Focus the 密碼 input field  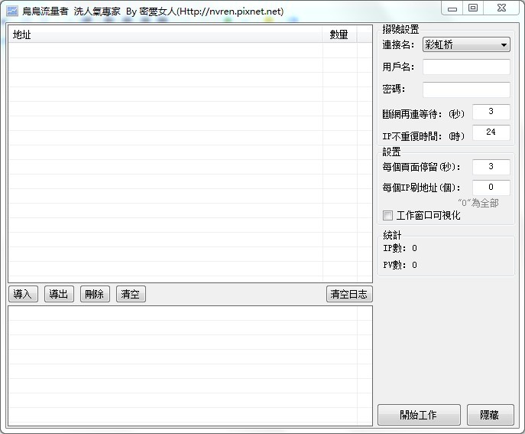(x=466, y=90)
